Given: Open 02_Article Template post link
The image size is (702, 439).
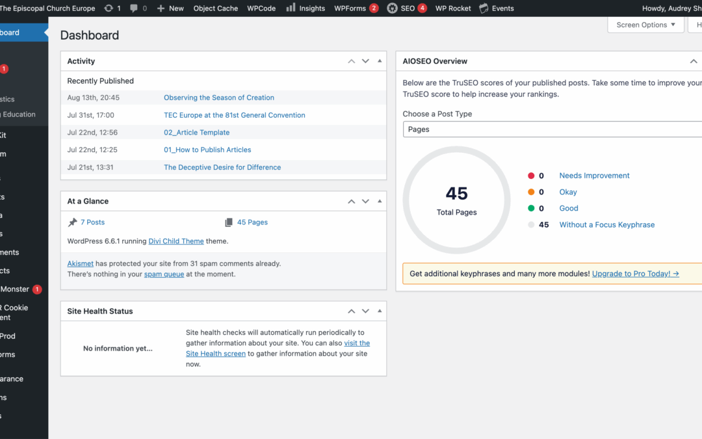Looking at the screenshot, I should click(x=196, y=133).
